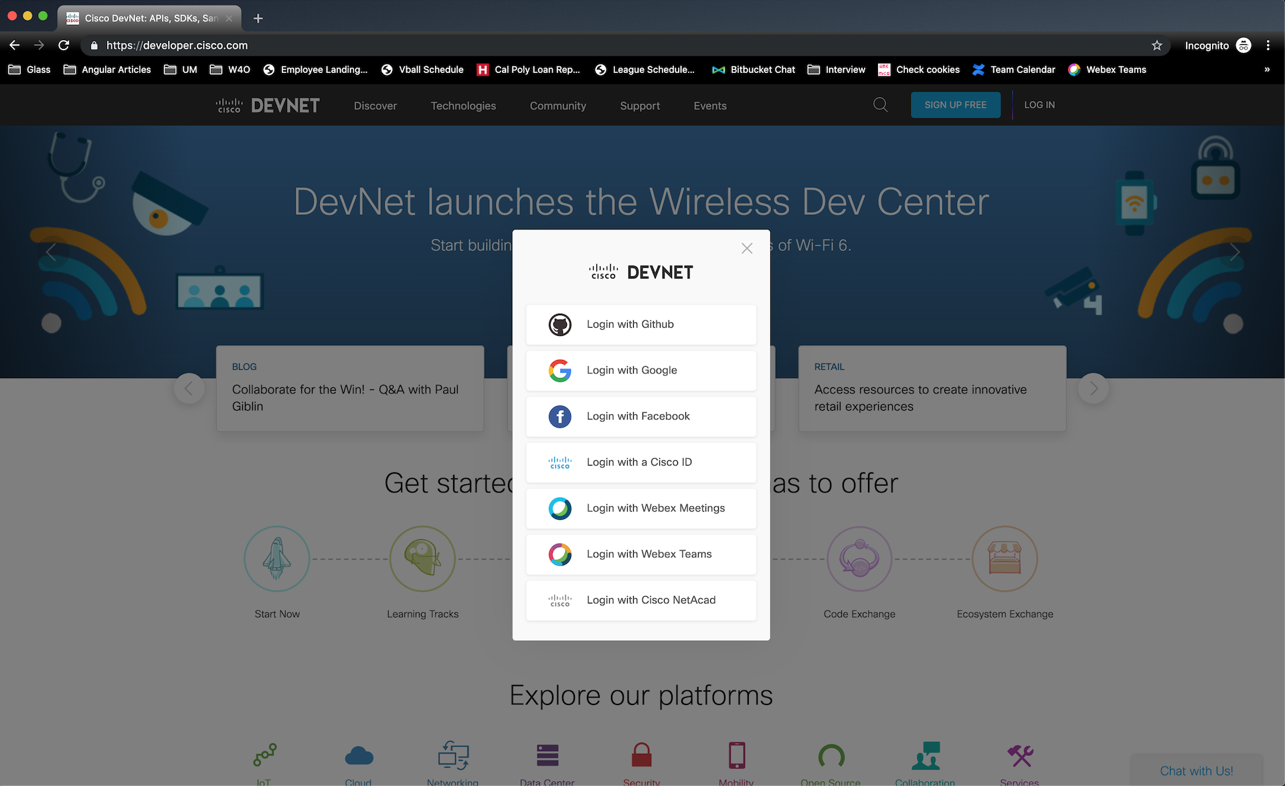This screenshot has width=1285, height=786.
Task: Click the Learning Tracks icon
Action: pos(423,559)
